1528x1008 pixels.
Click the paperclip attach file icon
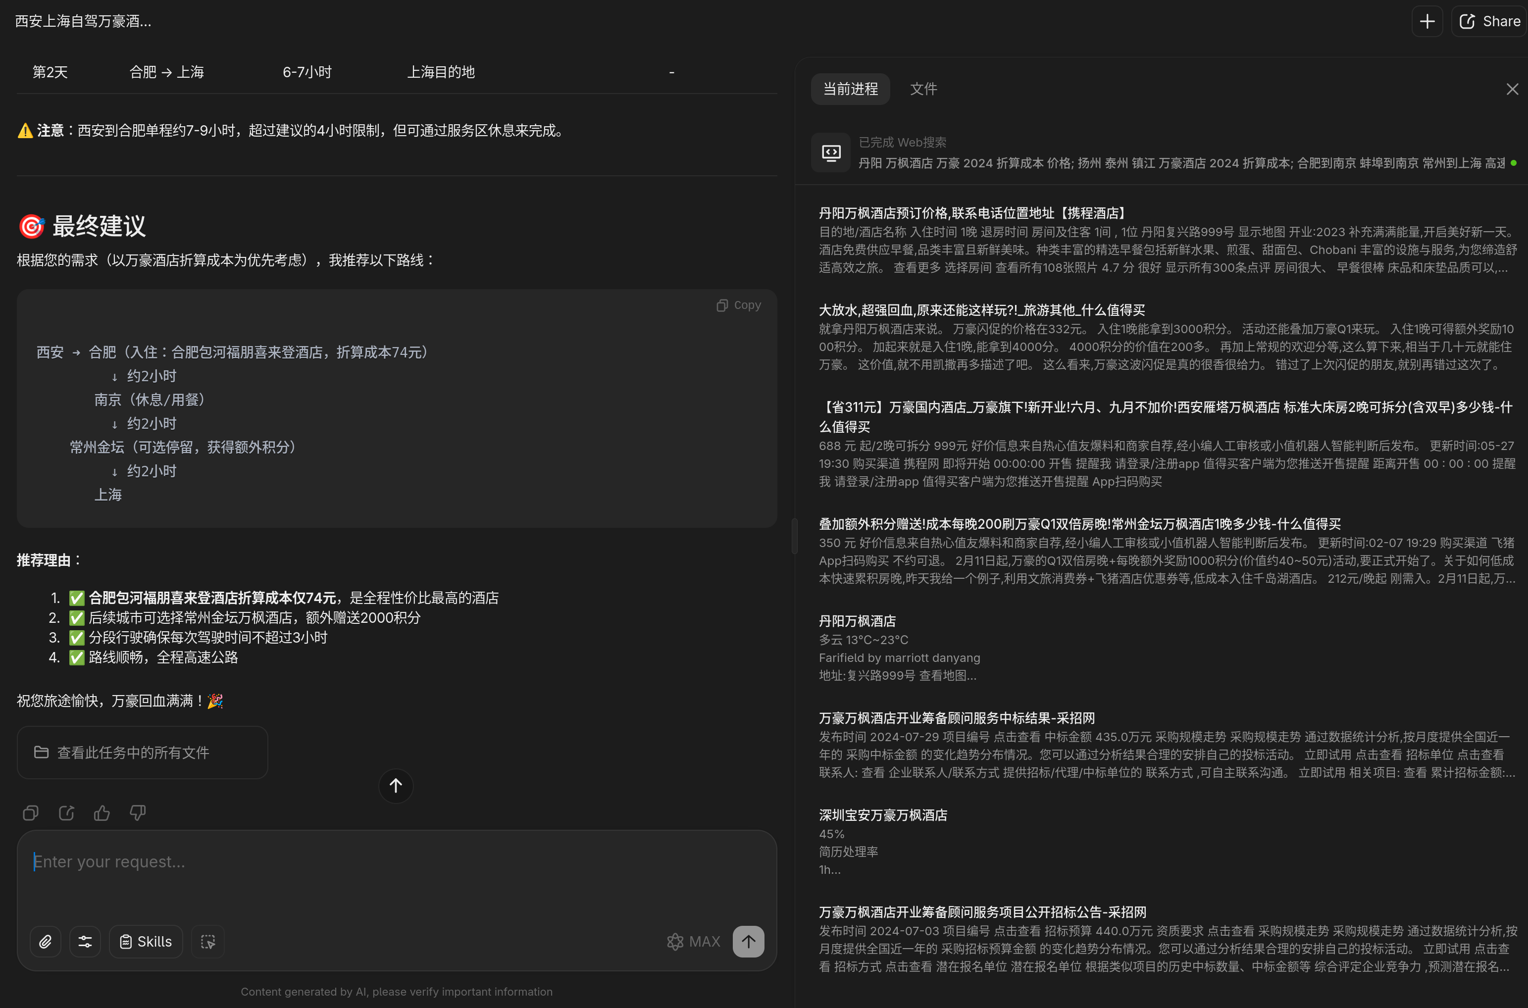point(45,942)
